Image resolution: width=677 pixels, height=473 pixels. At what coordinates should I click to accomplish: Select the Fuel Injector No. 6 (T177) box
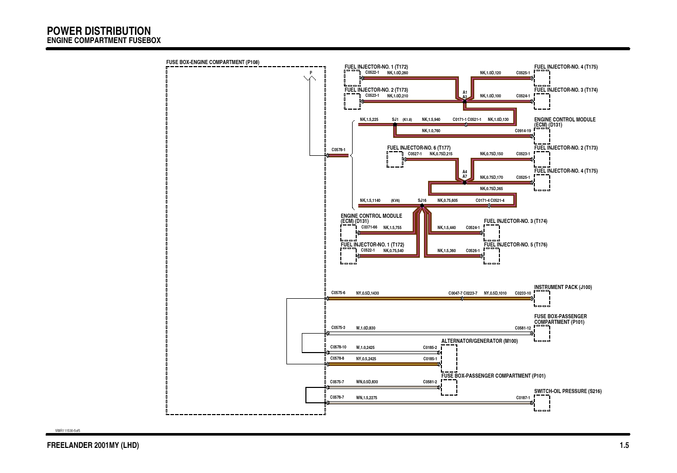(x=395, y=159)
